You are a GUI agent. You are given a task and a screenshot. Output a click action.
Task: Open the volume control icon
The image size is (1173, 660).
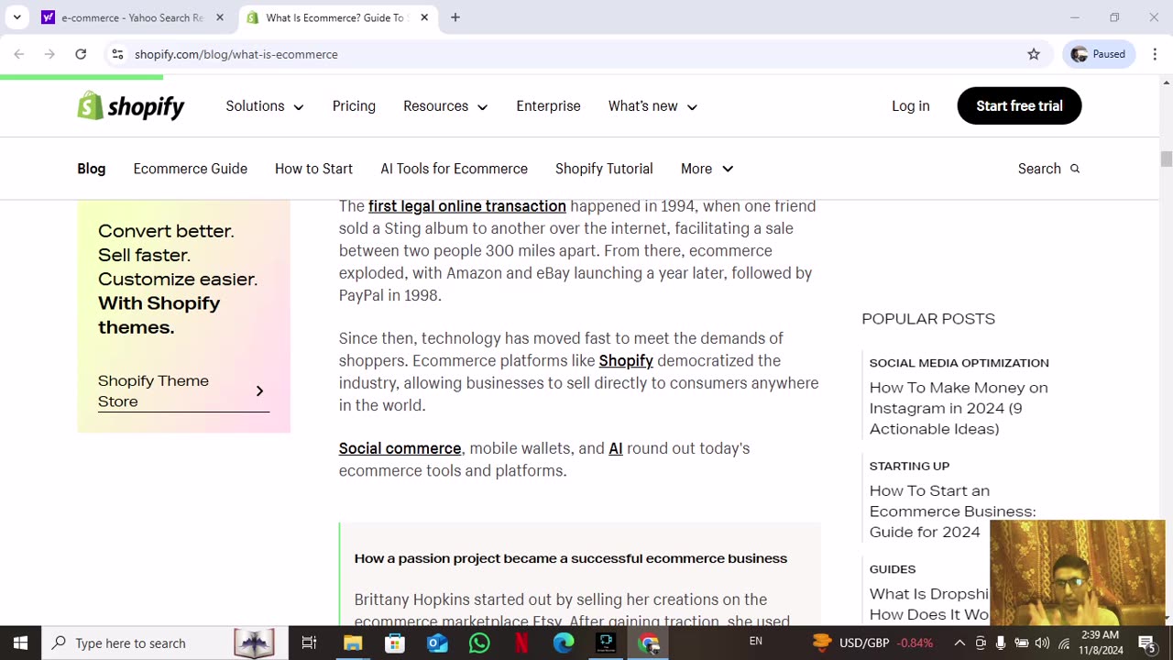pyautogui.click(x=1042, y=643)
